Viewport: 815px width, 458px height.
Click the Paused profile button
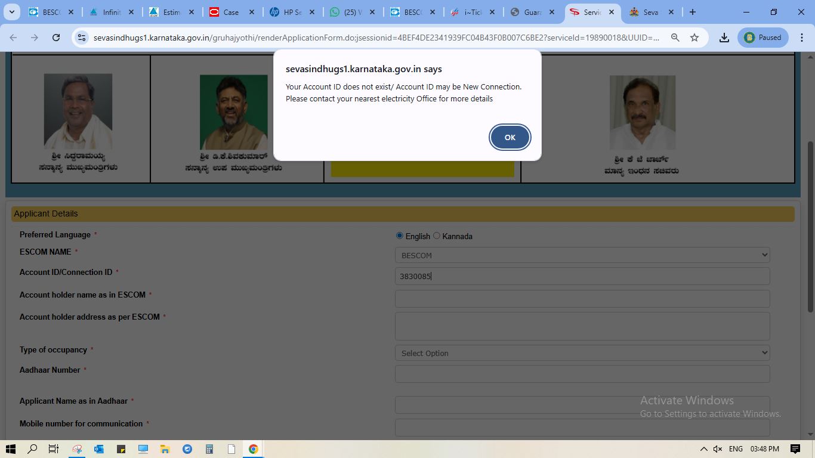tap(762, 38)
